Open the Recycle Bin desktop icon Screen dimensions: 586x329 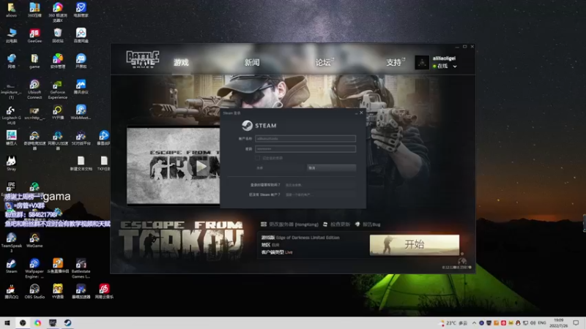click(x=58, y=35)
